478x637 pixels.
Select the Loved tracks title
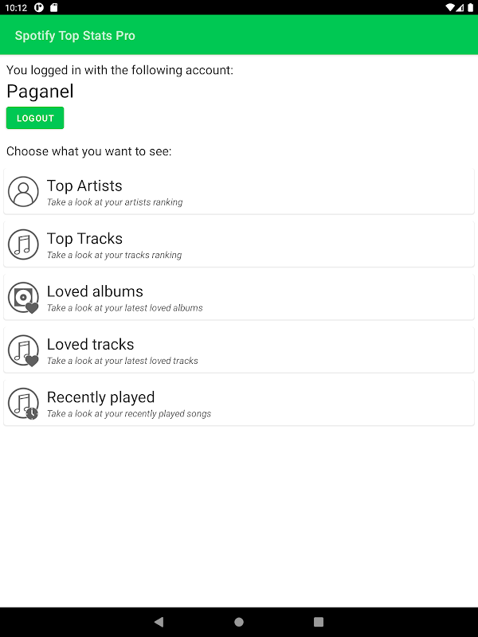click(90, 344)
